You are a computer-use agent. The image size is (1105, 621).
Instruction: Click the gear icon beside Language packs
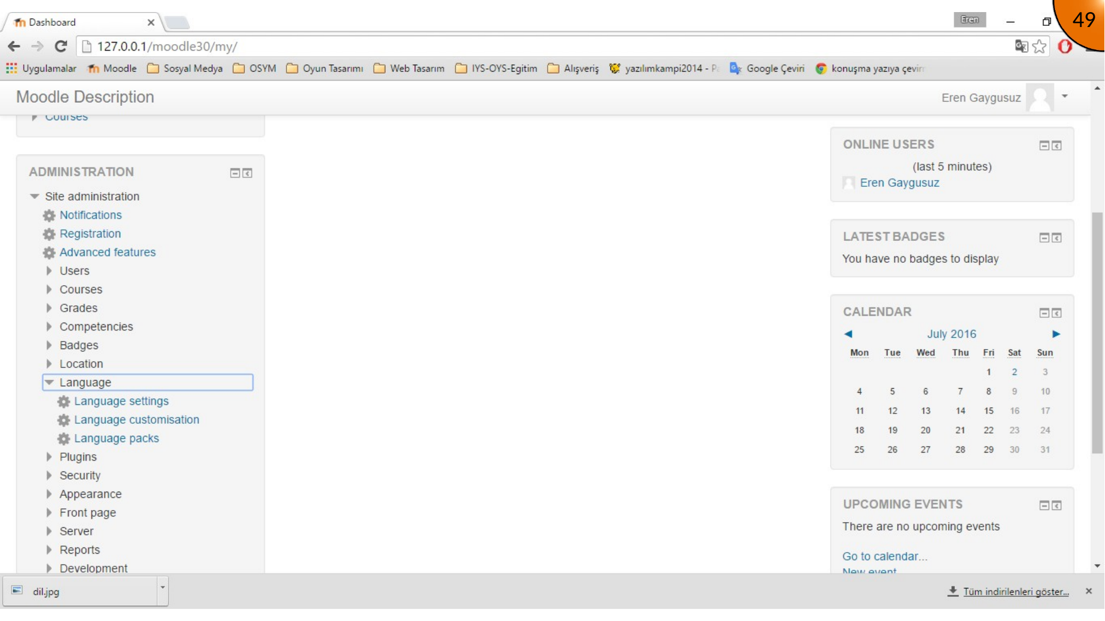coord(63,439)
